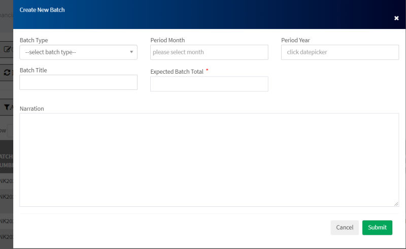Click inside the Narration text area

209,160
